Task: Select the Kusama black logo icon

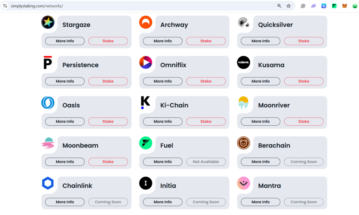Action: pyautogui.click(x=243, y=63)
